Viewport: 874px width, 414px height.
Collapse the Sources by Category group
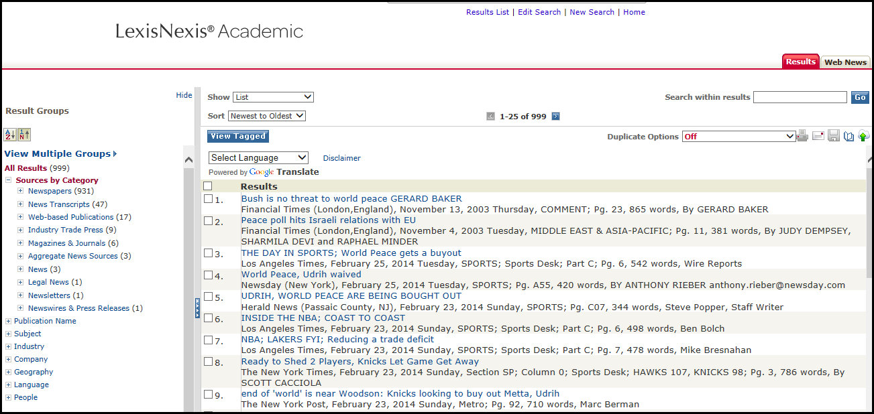[9, 180]
